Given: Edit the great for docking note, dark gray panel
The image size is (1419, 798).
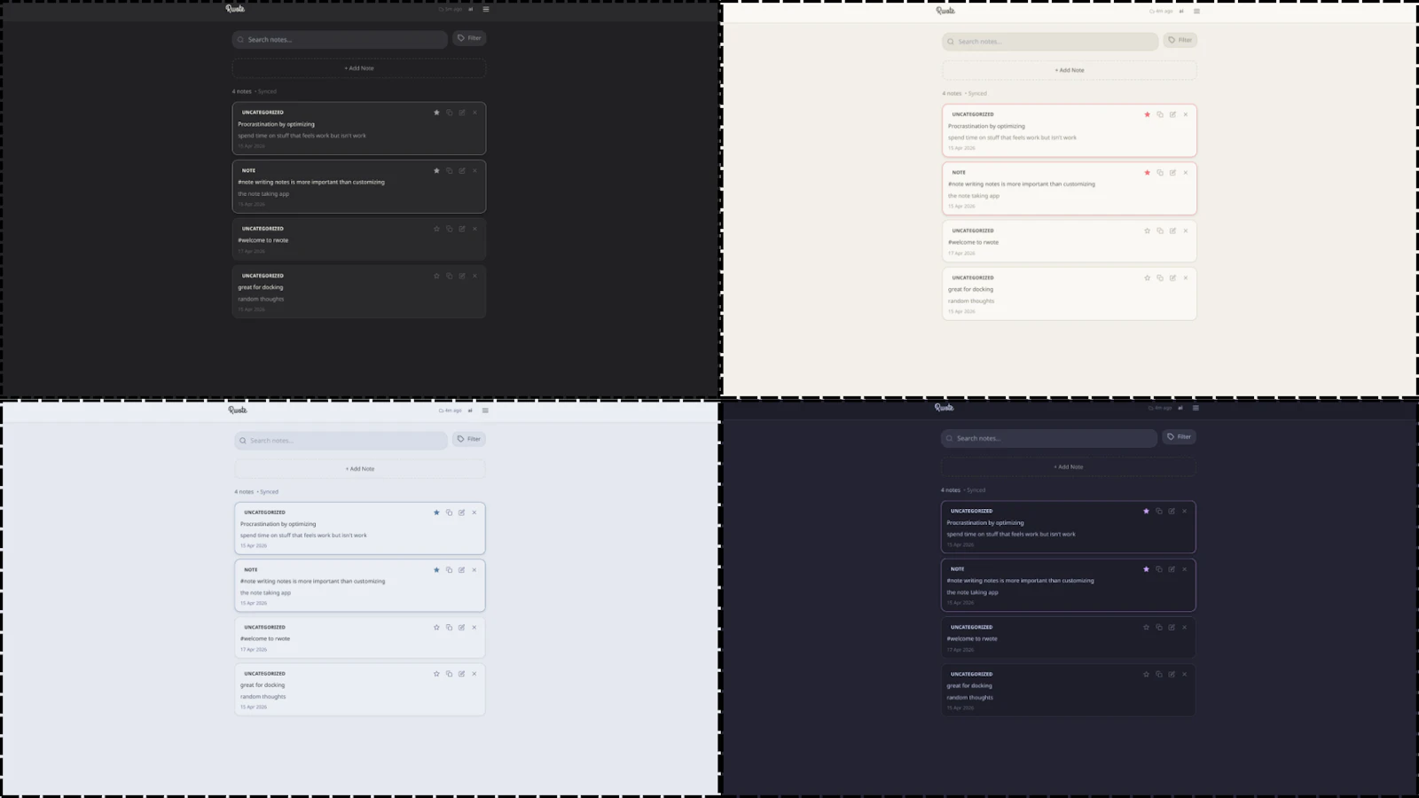Looking at the screenshot, I should [x=462, y=276].
